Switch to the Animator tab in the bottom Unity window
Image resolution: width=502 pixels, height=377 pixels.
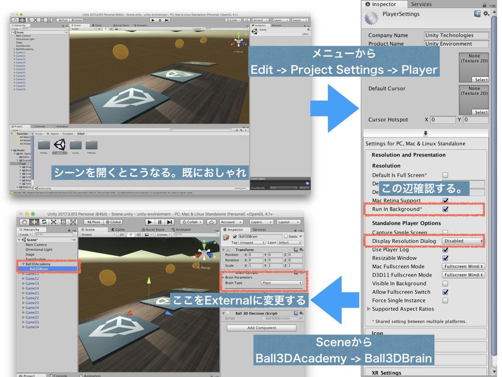(181, 230)
